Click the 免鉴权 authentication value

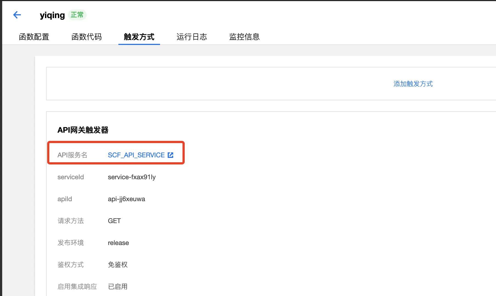click(x=118, y=264)
